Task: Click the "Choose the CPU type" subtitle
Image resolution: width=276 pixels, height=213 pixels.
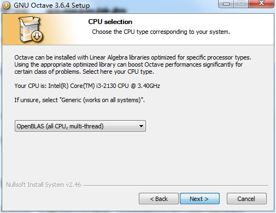Action: pyautogui.click(x=161, y=32)
